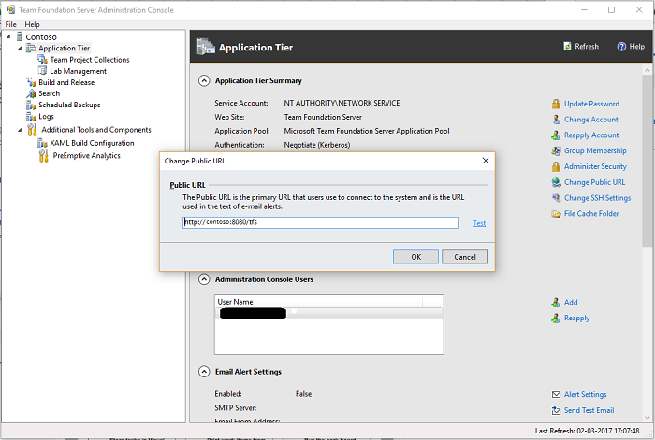Select the redacted user row in list

click(328, 313)
